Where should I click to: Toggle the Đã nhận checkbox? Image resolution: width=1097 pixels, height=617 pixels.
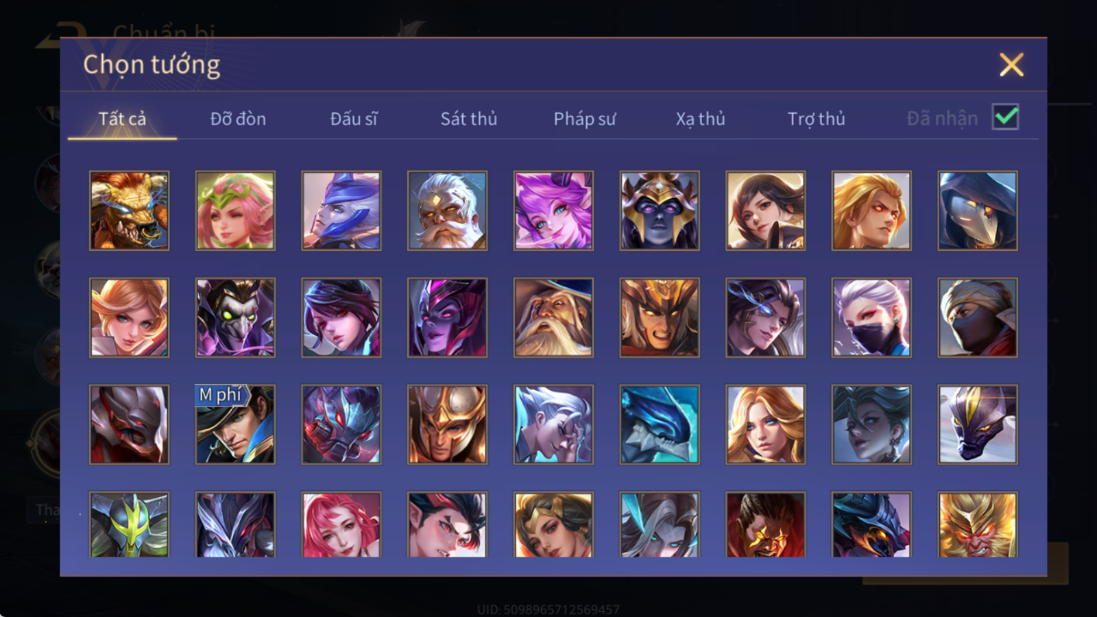(1005, 117)
